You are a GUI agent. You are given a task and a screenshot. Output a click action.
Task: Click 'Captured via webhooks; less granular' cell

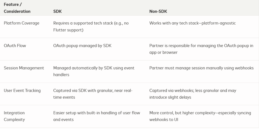tap(193, 90)
